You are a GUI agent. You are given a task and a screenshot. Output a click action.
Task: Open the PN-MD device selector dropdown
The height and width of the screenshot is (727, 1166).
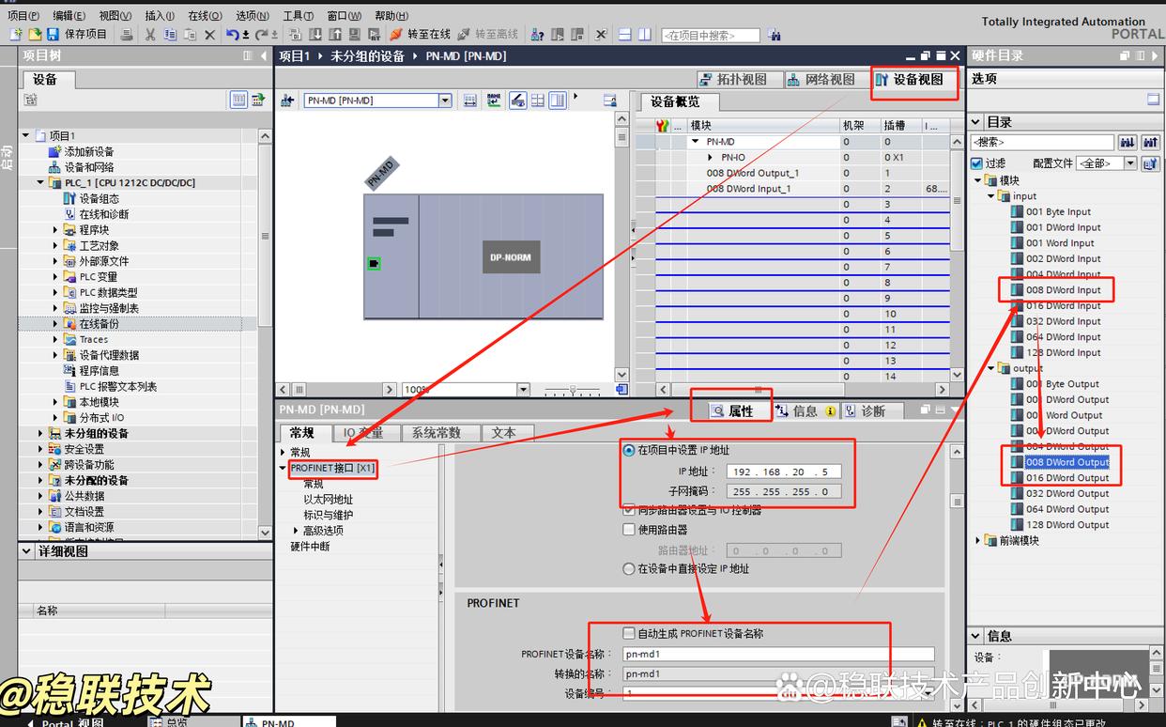(445, 101)
